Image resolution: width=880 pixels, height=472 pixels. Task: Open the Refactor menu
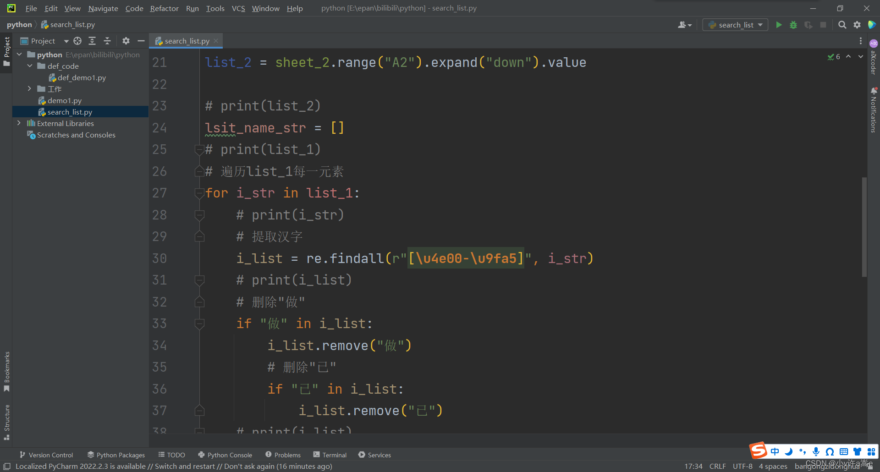pos(164,8)
